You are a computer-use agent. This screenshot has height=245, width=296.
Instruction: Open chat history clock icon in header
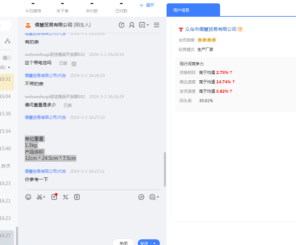pyautogui.click(x=122, y=25)
